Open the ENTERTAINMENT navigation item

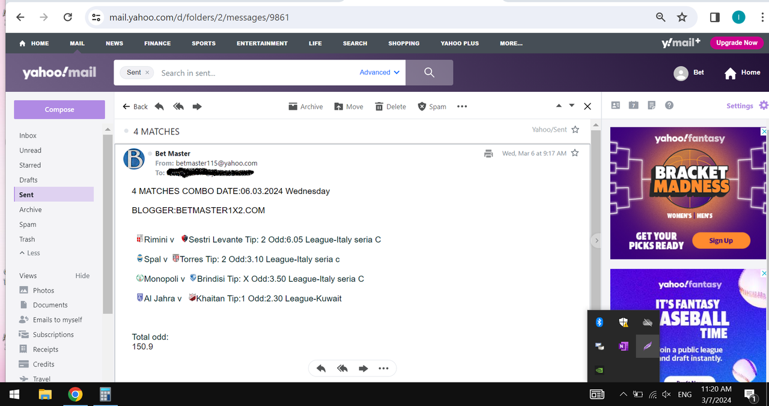coord(262,43)
